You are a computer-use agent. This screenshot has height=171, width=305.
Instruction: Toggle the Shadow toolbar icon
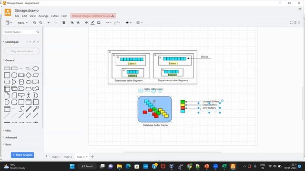pyautogui.click(x=99, y=23)
